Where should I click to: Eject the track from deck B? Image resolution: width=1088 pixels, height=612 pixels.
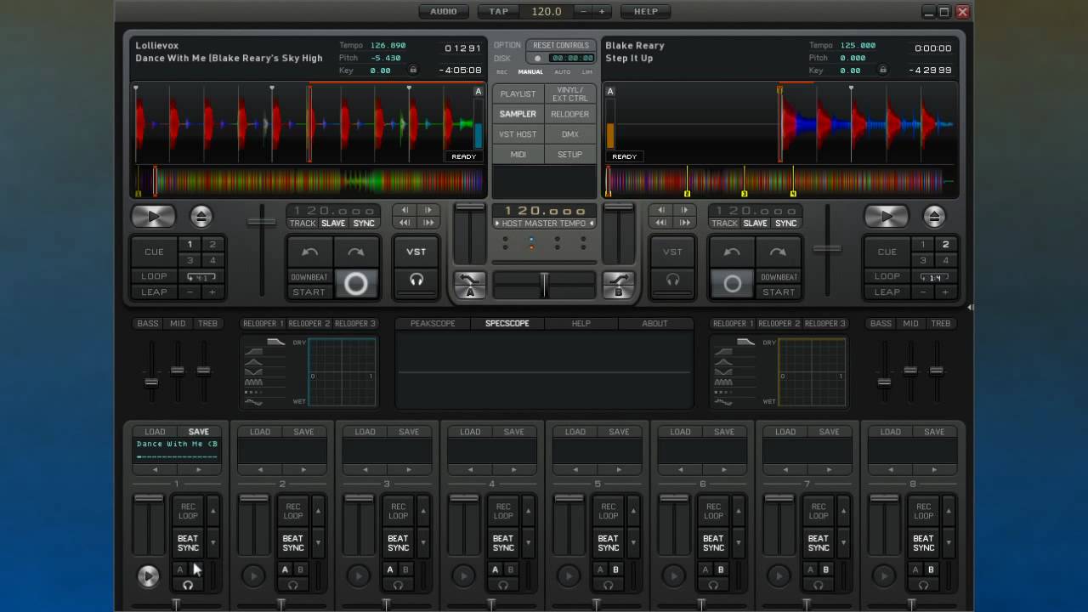click(934, 217)
